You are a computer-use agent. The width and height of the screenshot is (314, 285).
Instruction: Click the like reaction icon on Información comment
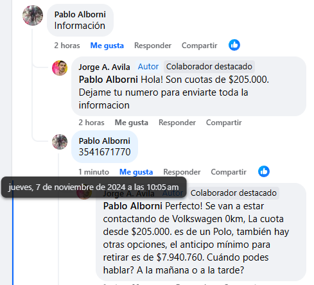click(x=234, y=45)
